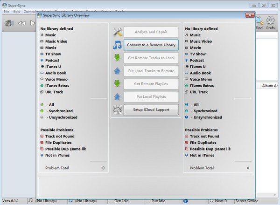Screen dimensions: 280x205
Task: Click Server Offline in status bar
Action: tap(246, 201)
